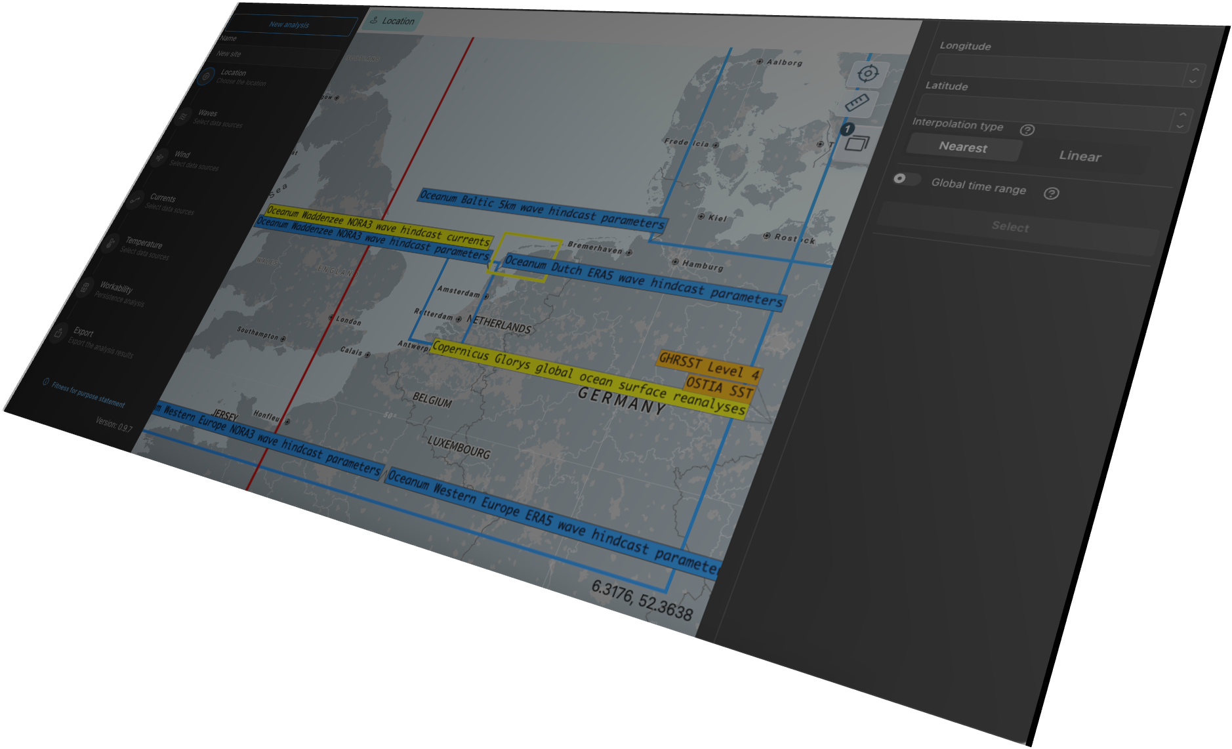Select Oceanum Baltic 5km wave hindcast label
This screenshot has width=1232, height=749.
543,210
